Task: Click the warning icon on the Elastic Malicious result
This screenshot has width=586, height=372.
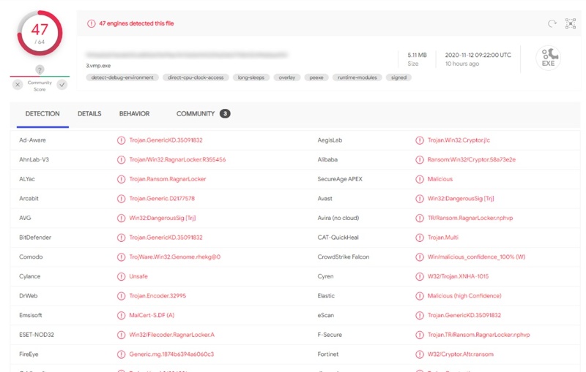Action: coord(420,296)
